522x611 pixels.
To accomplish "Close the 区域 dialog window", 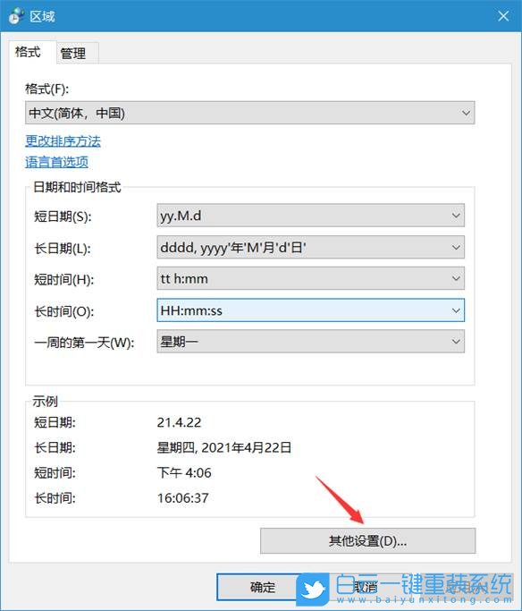I will pos(503,16).
